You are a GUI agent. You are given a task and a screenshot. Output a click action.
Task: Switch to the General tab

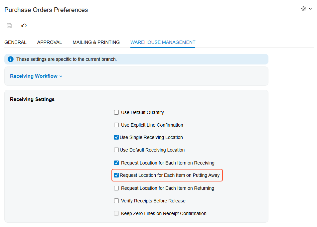pos(15,42)
